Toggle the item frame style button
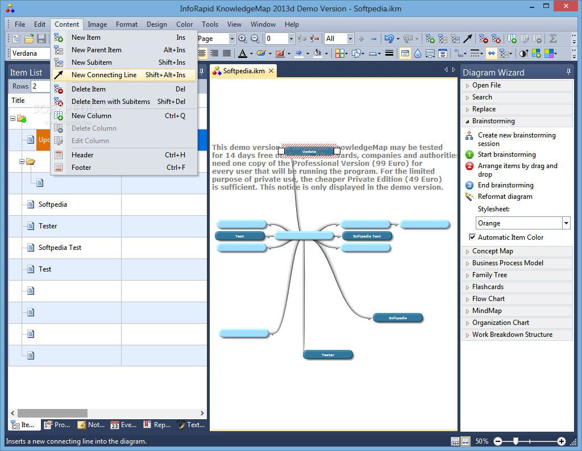Screen dimensions: 582x451 (405, 53)
